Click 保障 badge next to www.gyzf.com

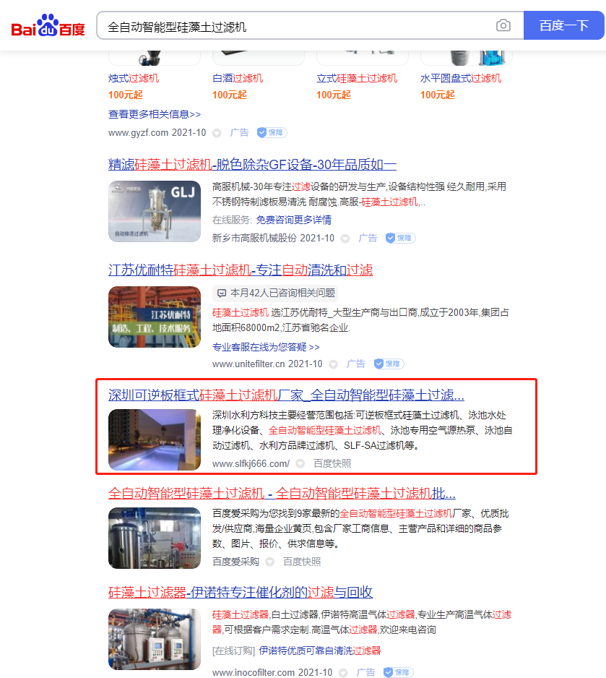tap(272, 133)
